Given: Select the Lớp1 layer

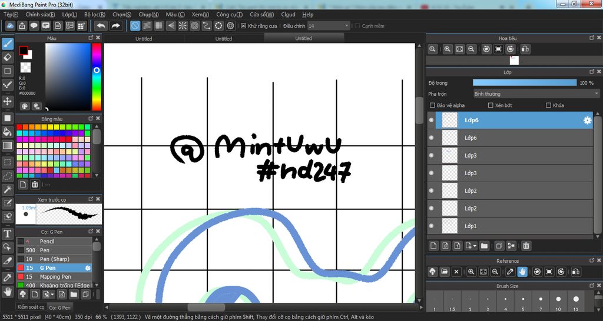Looking at the screenshot, I should pyautogui.click(x=511, y=226).
